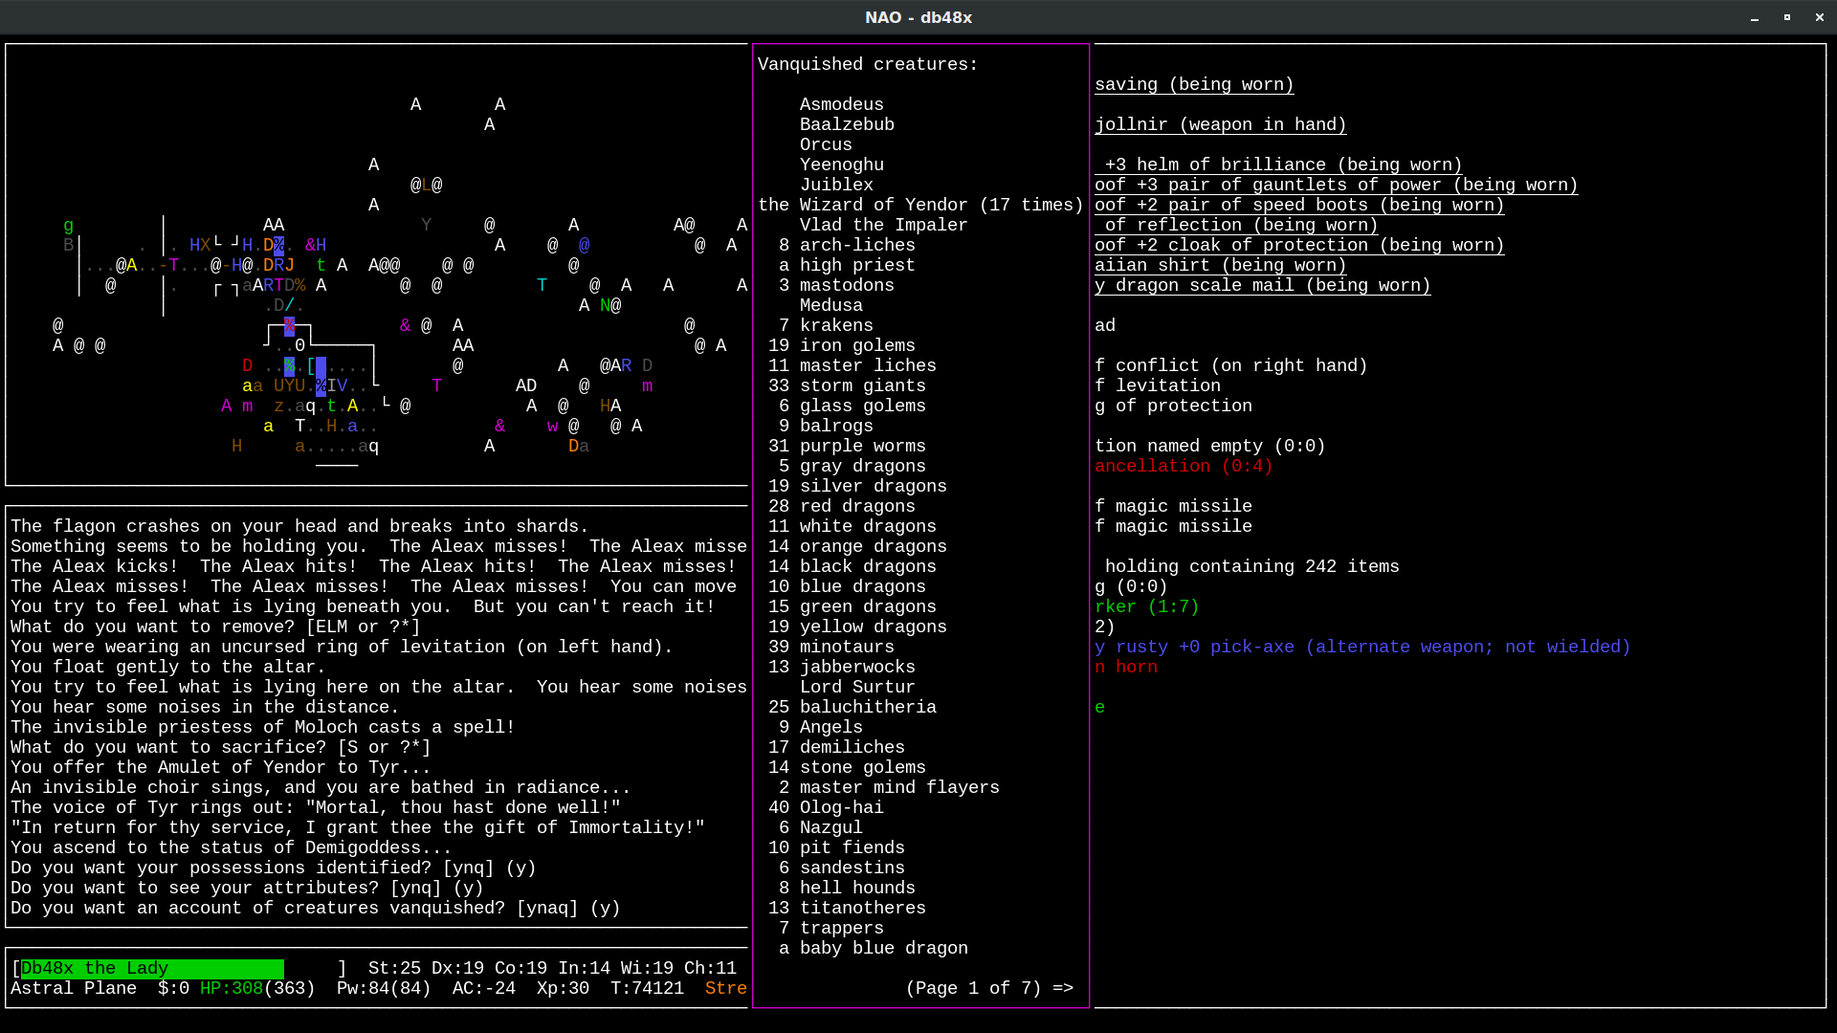Select the 'AC:-24' status entry
The height and width of the screenshot is (1033, 1837).
coord(483,988)
